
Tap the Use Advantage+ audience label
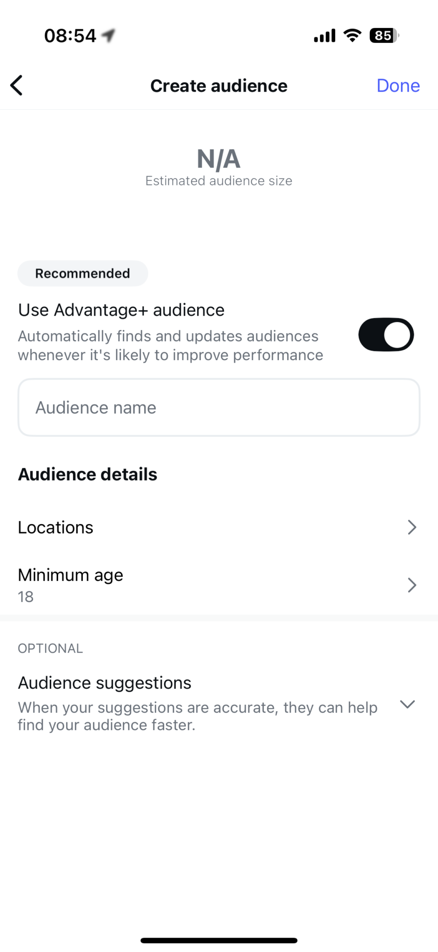[121, 310]
